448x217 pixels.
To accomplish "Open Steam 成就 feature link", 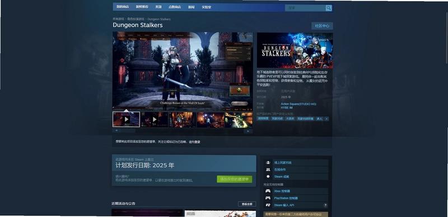I will [x=282, y=177].
